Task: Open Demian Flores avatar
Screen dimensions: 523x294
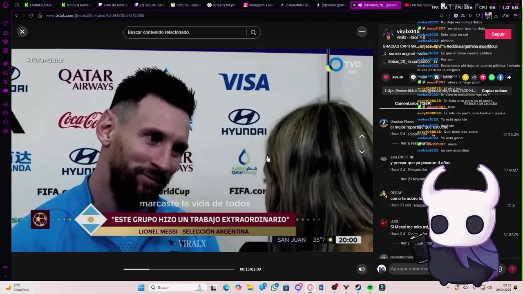Action: tap(384, 123)
